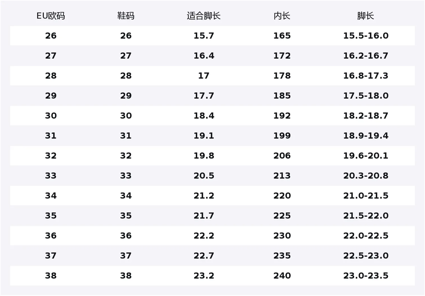Image resolution: width=425 pixels, height=296 pixels.
Task: Click the 内长 column header
Action: pos(282,16)
